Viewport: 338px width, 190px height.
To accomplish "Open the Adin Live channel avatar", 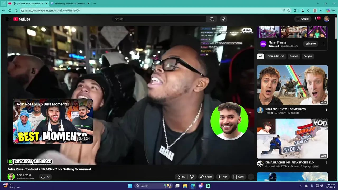I will pos(11,177).
